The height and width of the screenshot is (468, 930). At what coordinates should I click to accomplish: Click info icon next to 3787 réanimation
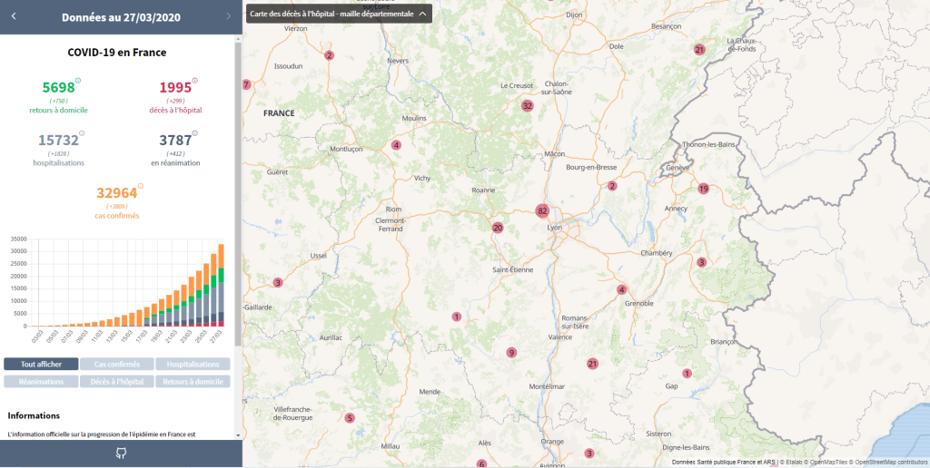point(195,133)
